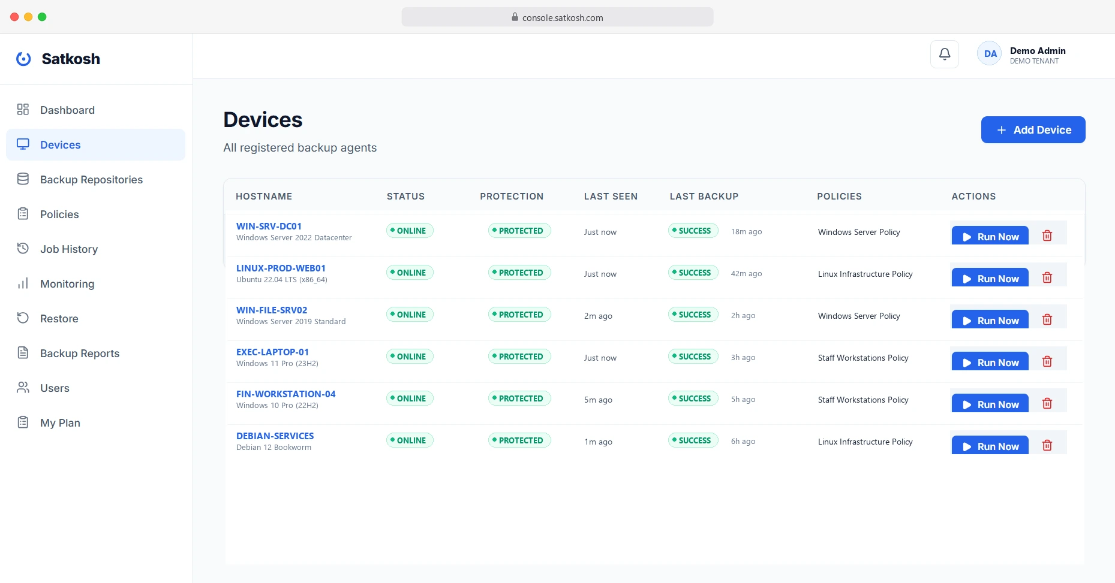Delete WIN-SRV-DC01 device with trash icon
The height and width of the screenshot is (583, 1115).
(1047, 235)
